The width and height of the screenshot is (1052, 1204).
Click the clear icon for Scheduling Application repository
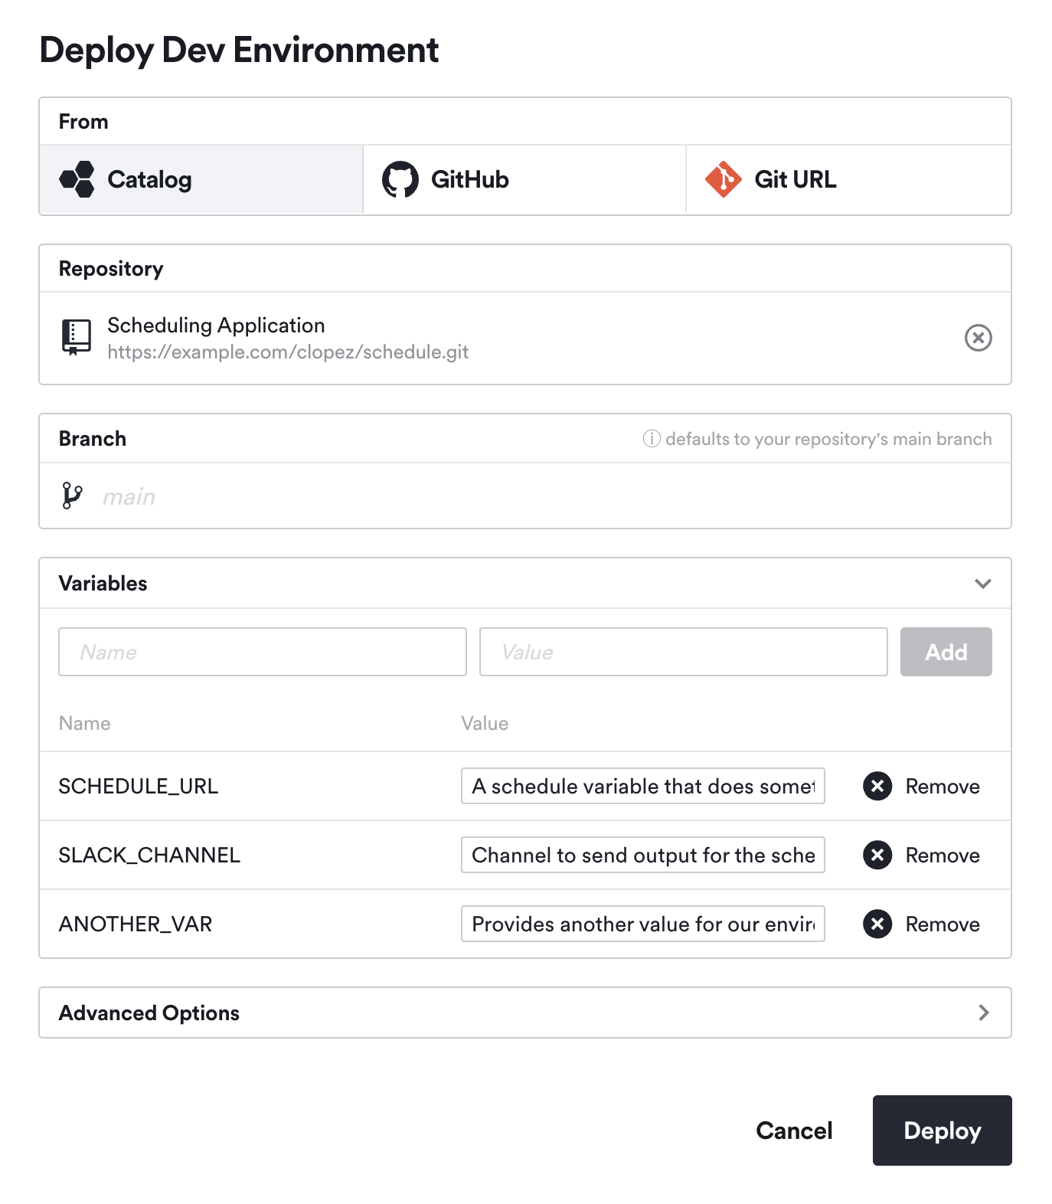coord(978,338)
